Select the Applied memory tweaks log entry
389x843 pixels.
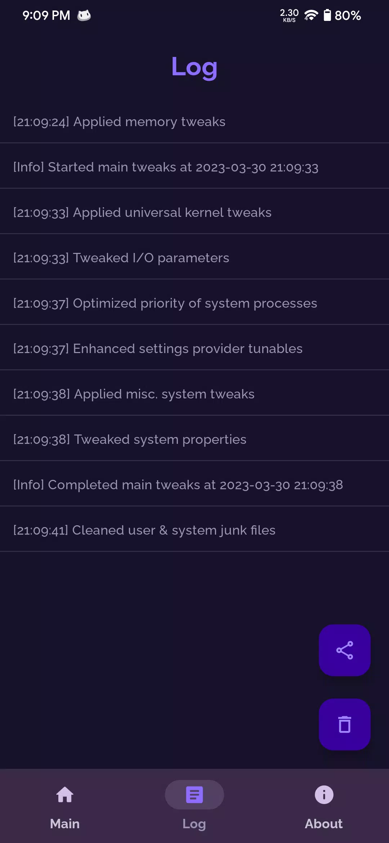pos(194,122)
